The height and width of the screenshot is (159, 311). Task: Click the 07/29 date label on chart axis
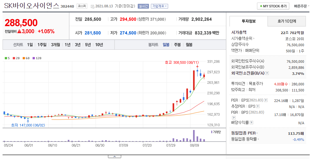coord(171,145)
